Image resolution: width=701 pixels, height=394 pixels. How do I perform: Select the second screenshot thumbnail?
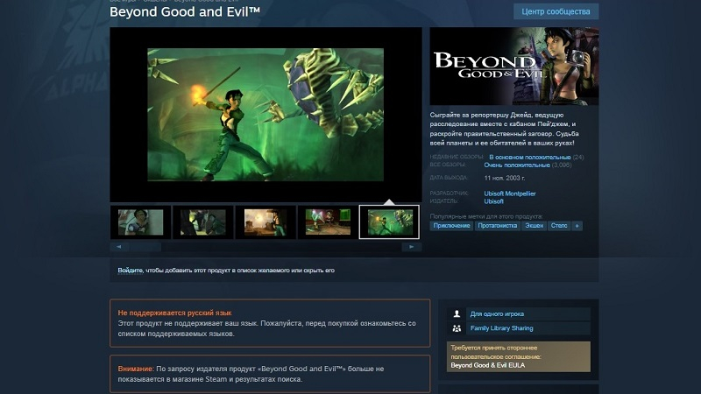(x=203, y=222)
